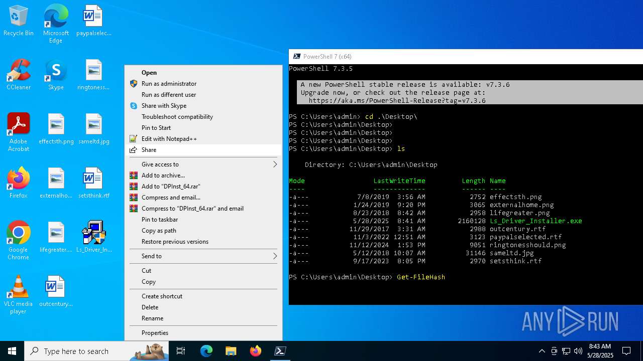
Task: Open the notification center icon
Action: (x=626, y=351)
